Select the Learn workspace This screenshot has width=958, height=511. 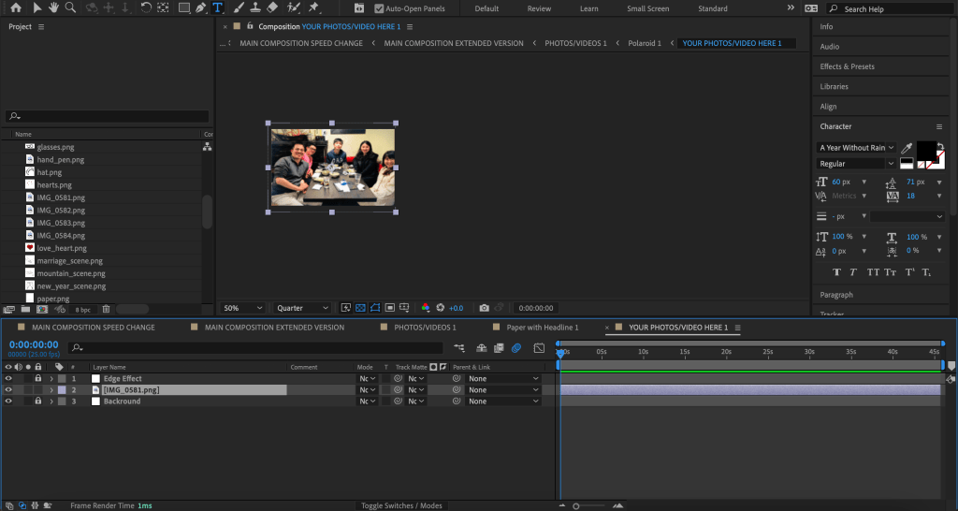click(588, 8)
